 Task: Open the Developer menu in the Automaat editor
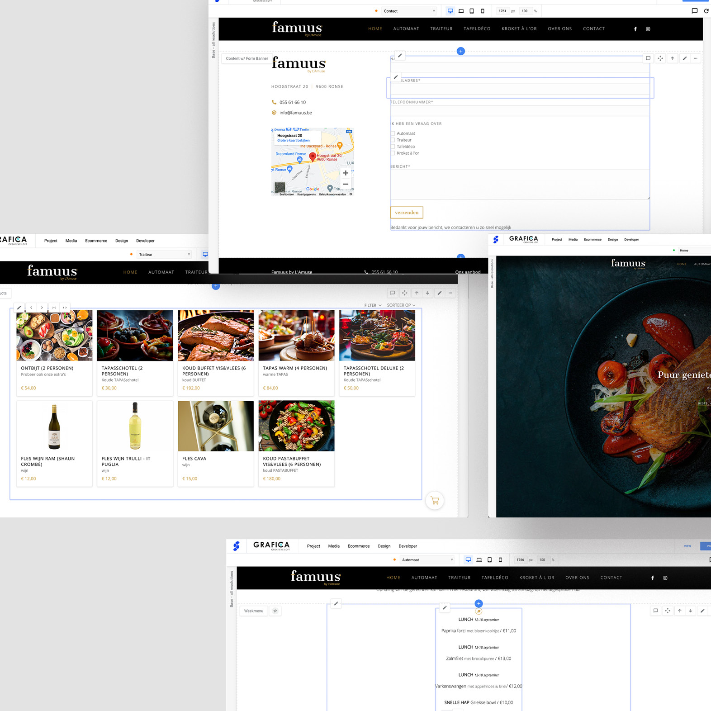pyautogui.click(x=408, y=546)
